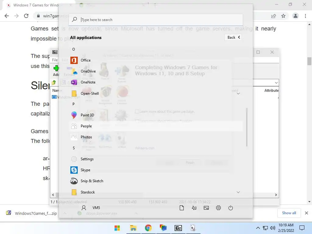Image resolution: width=312 pixels, height=234 pixels.
Task: Click the Power button in start menu
Action: 231,208
